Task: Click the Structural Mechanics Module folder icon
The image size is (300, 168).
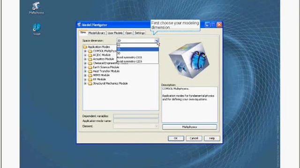Action: (x=90, y=84)
